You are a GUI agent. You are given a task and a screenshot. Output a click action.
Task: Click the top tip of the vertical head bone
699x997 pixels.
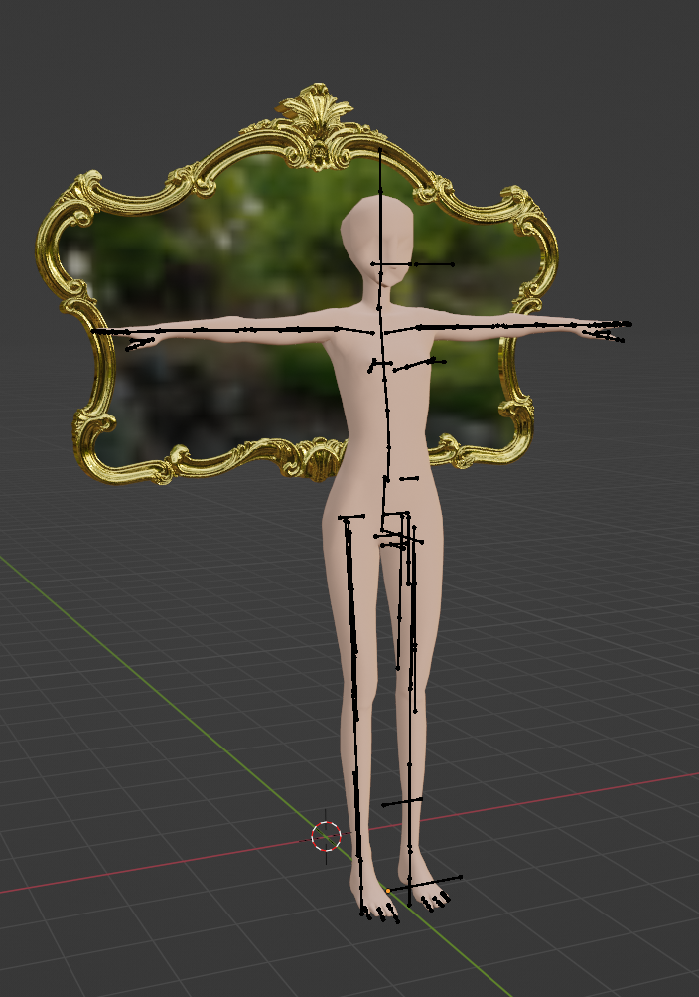tap(380, 150)
